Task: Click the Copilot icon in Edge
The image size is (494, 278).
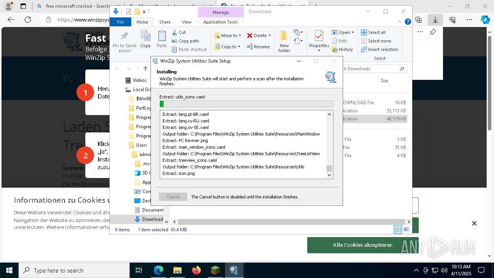Action: 485,20
